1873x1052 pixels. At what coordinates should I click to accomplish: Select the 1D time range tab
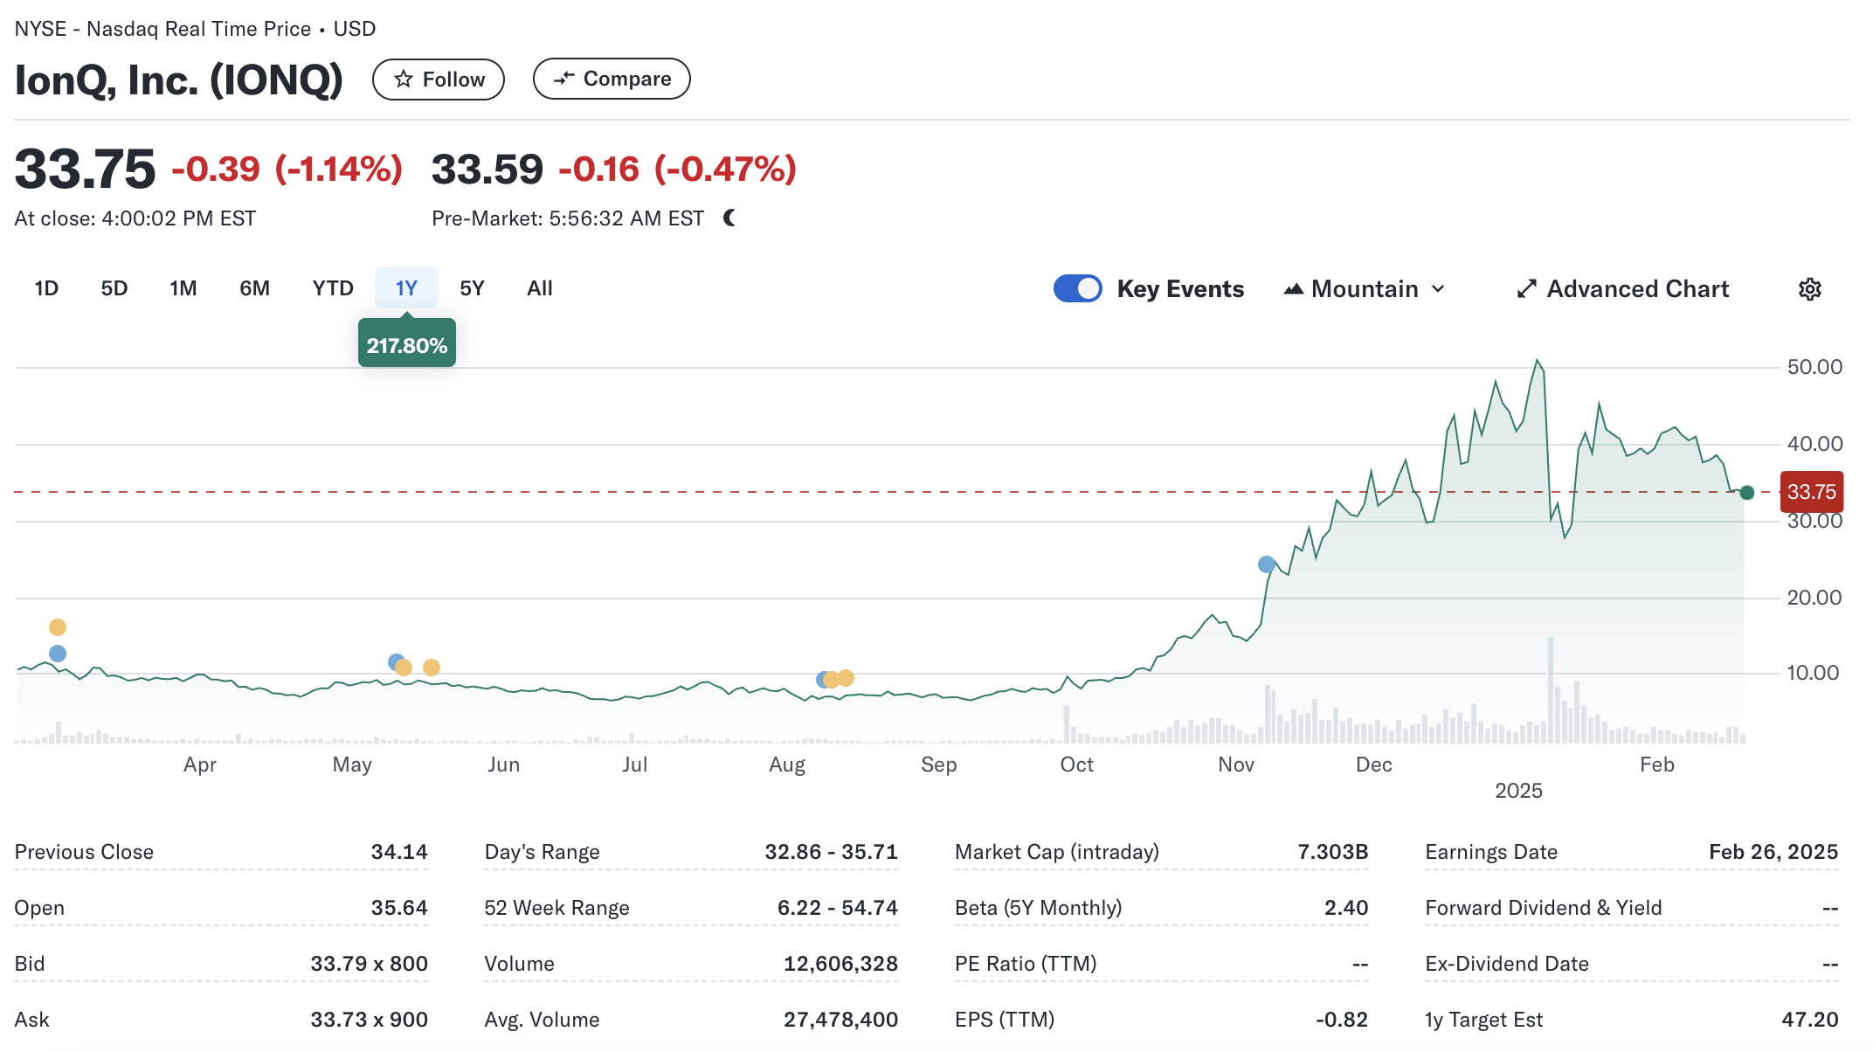click(46, 288)
